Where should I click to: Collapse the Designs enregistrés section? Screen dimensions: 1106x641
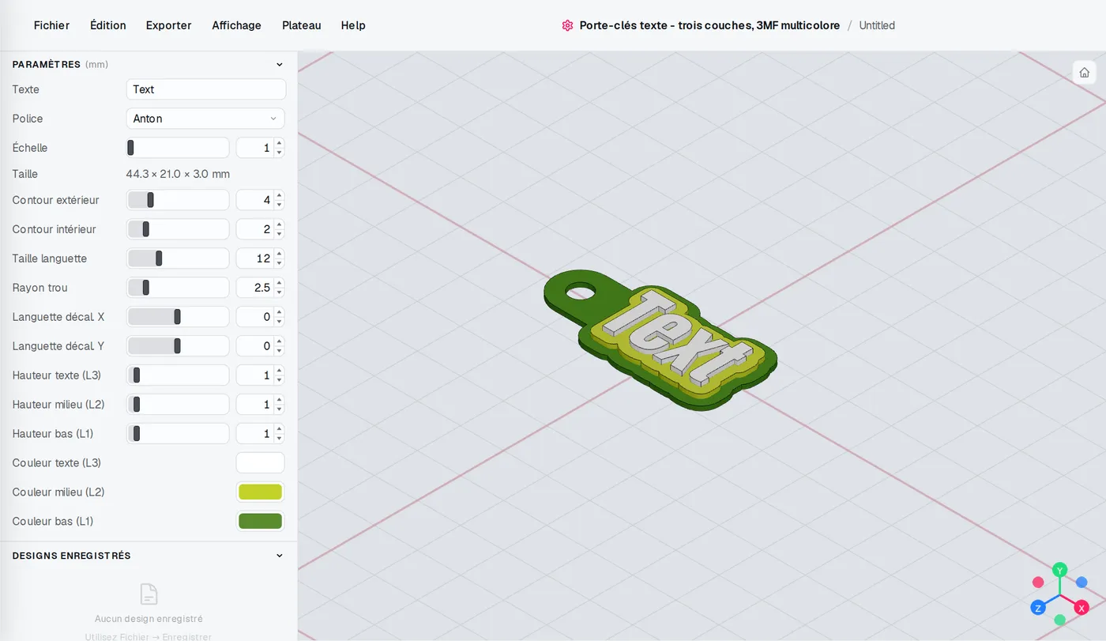[279, 556]
